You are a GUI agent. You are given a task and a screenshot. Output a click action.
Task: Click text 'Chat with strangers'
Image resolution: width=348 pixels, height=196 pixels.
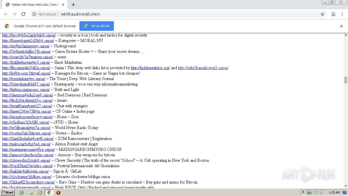pos(72,106)
